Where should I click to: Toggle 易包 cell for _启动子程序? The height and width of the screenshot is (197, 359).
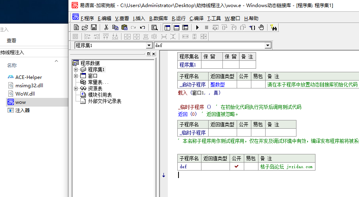(258, 84)
